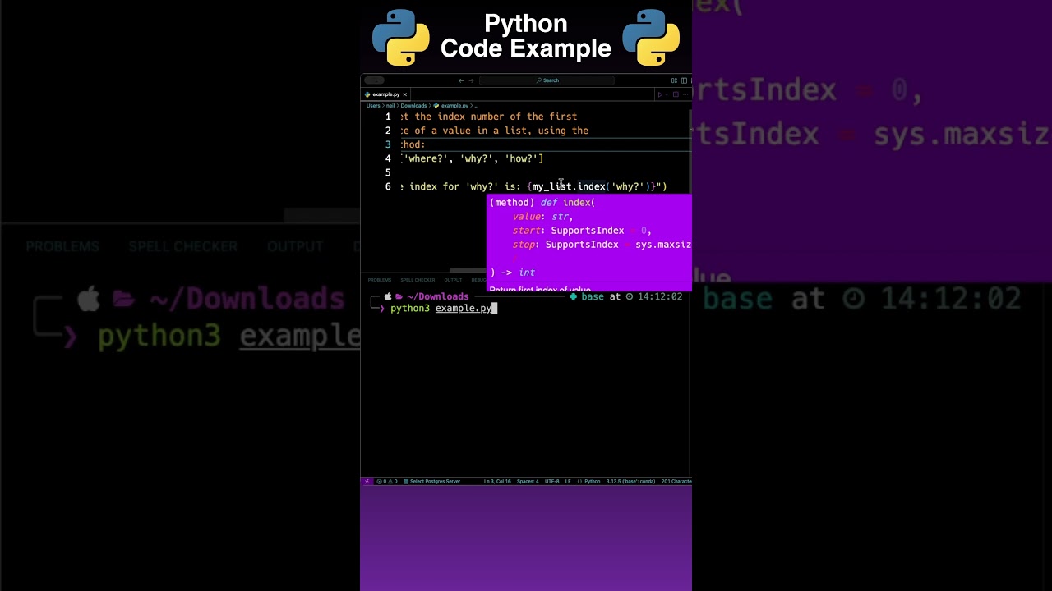Close the example.py tab
This screenshot has height=591, width=1052.
(x=404, y=94)
